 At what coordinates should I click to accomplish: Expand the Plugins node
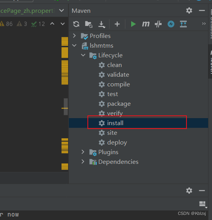pos(83,152)
